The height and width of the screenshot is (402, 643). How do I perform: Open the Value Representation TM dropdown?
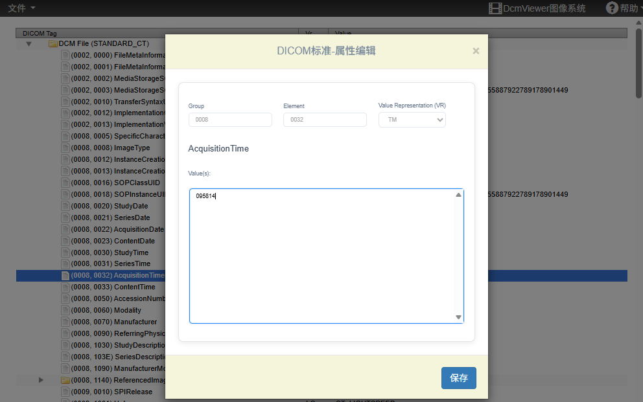click(x=412, y=120)
